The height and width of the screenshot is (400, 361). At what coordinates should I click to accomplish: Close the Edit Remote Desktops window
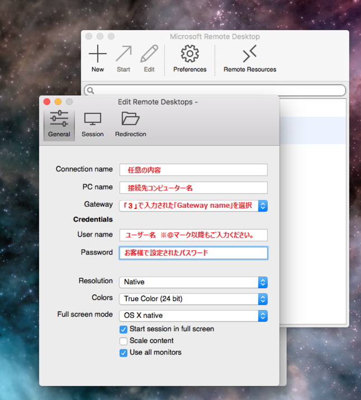pos(47,102)
